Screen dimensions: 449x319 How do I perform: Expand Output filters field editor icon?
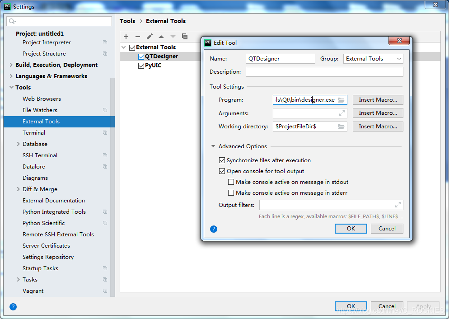pos(398,205)
